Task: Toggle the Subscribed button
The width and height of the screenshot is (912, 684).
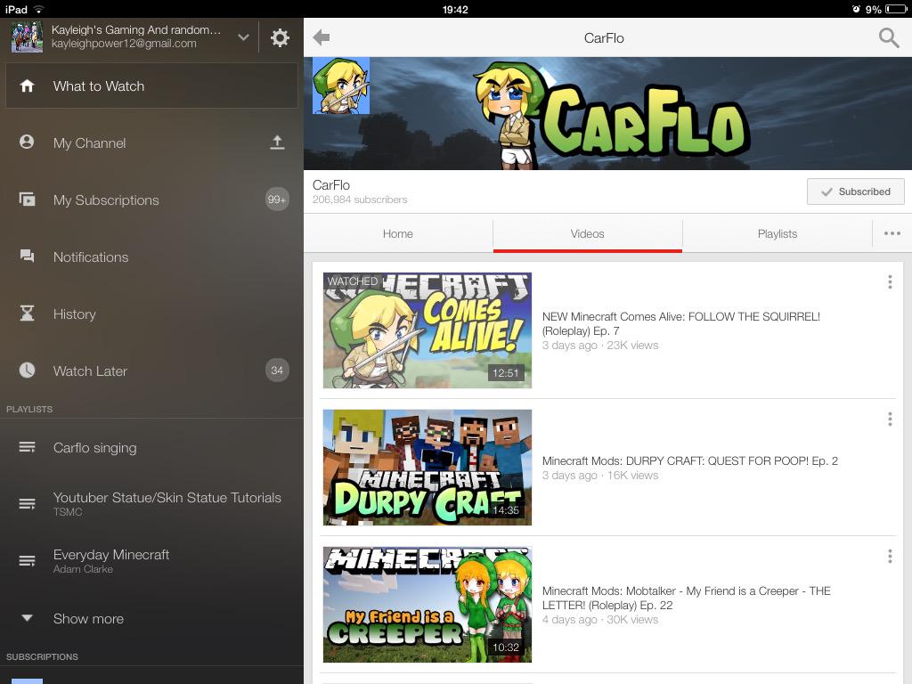Action: tap(855, 191)
